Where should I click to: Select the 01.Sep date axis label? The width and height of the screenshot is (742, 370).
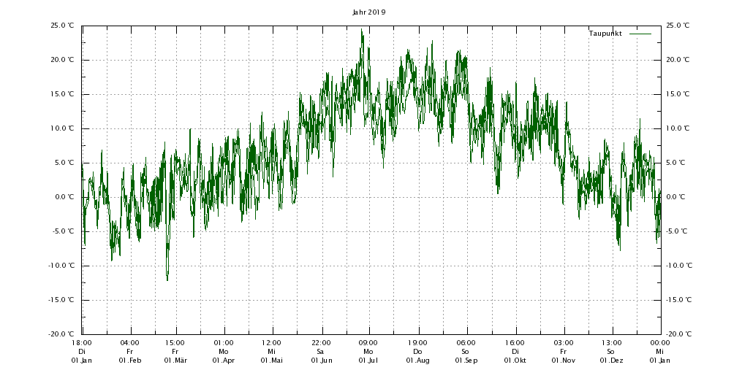pos(466,361)
